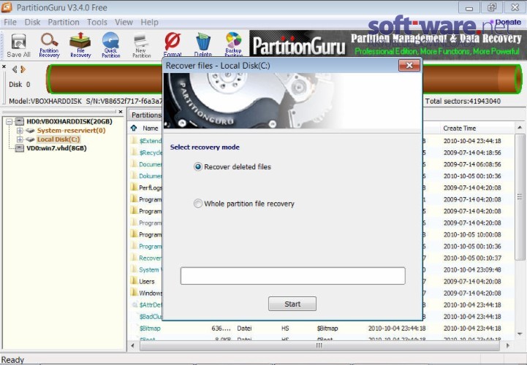
Task: Click the Quick Partition icon
Action: 111,45
